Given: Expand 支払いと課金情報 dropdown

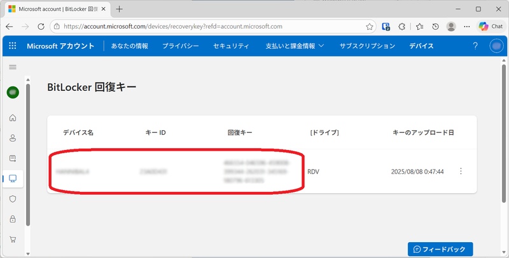Looking at the screenshot, I should 295,46.
